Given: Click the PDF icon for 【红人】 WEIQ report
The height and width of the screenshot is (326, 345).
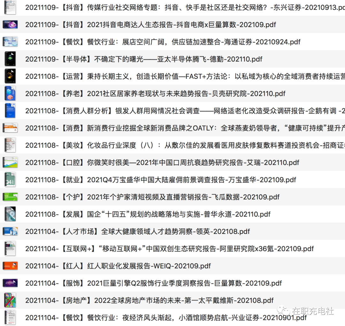Looking at the screenshot, I should [x=10, y=266].
